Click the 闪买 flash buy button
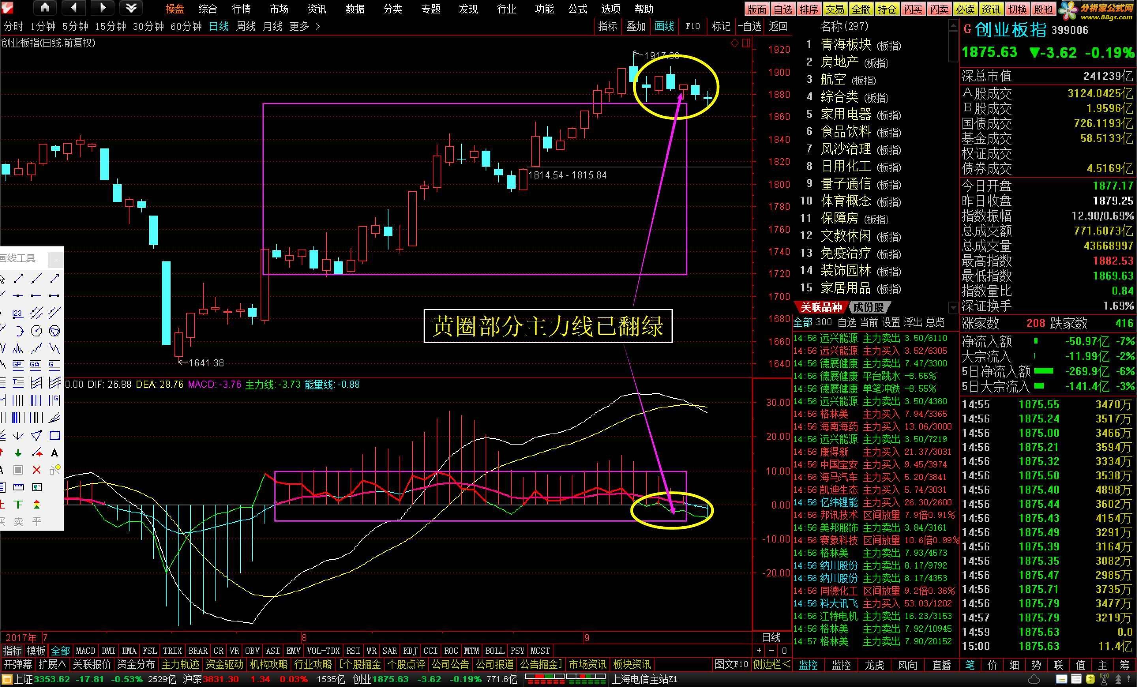 913,9
